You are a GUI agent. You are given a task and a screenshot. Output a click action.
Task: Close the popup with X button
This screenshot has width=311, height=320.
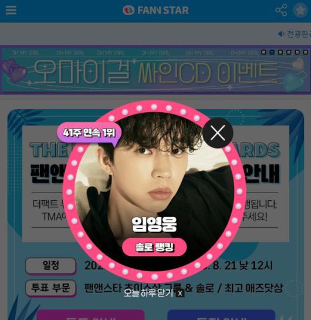click(218, 133)
